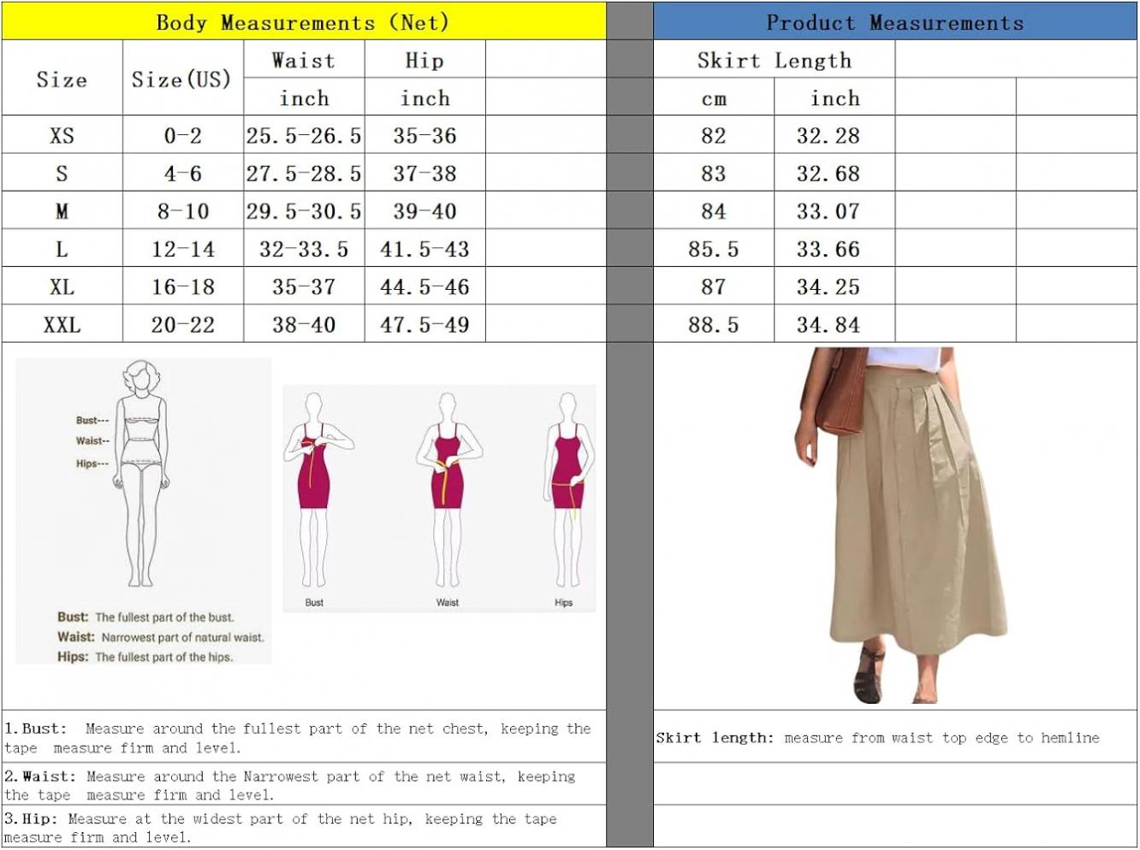Click hip value 41.5-43
The height and width of the screenshot is (850, 1140).
[425, 249]
